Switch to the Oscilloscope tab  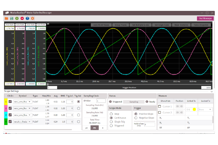205,18
